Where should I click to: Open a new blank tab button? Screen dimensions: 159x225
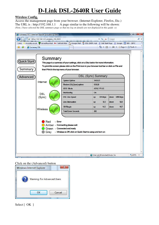click(71, 47)
